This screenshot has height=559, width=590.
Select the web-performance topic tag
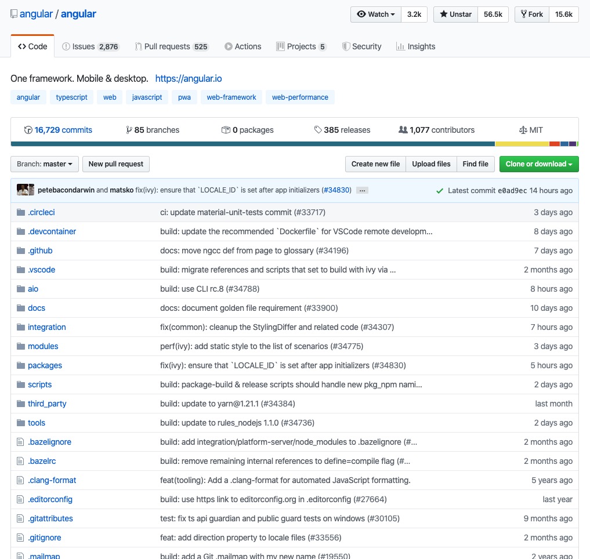(x=300, y=97)
